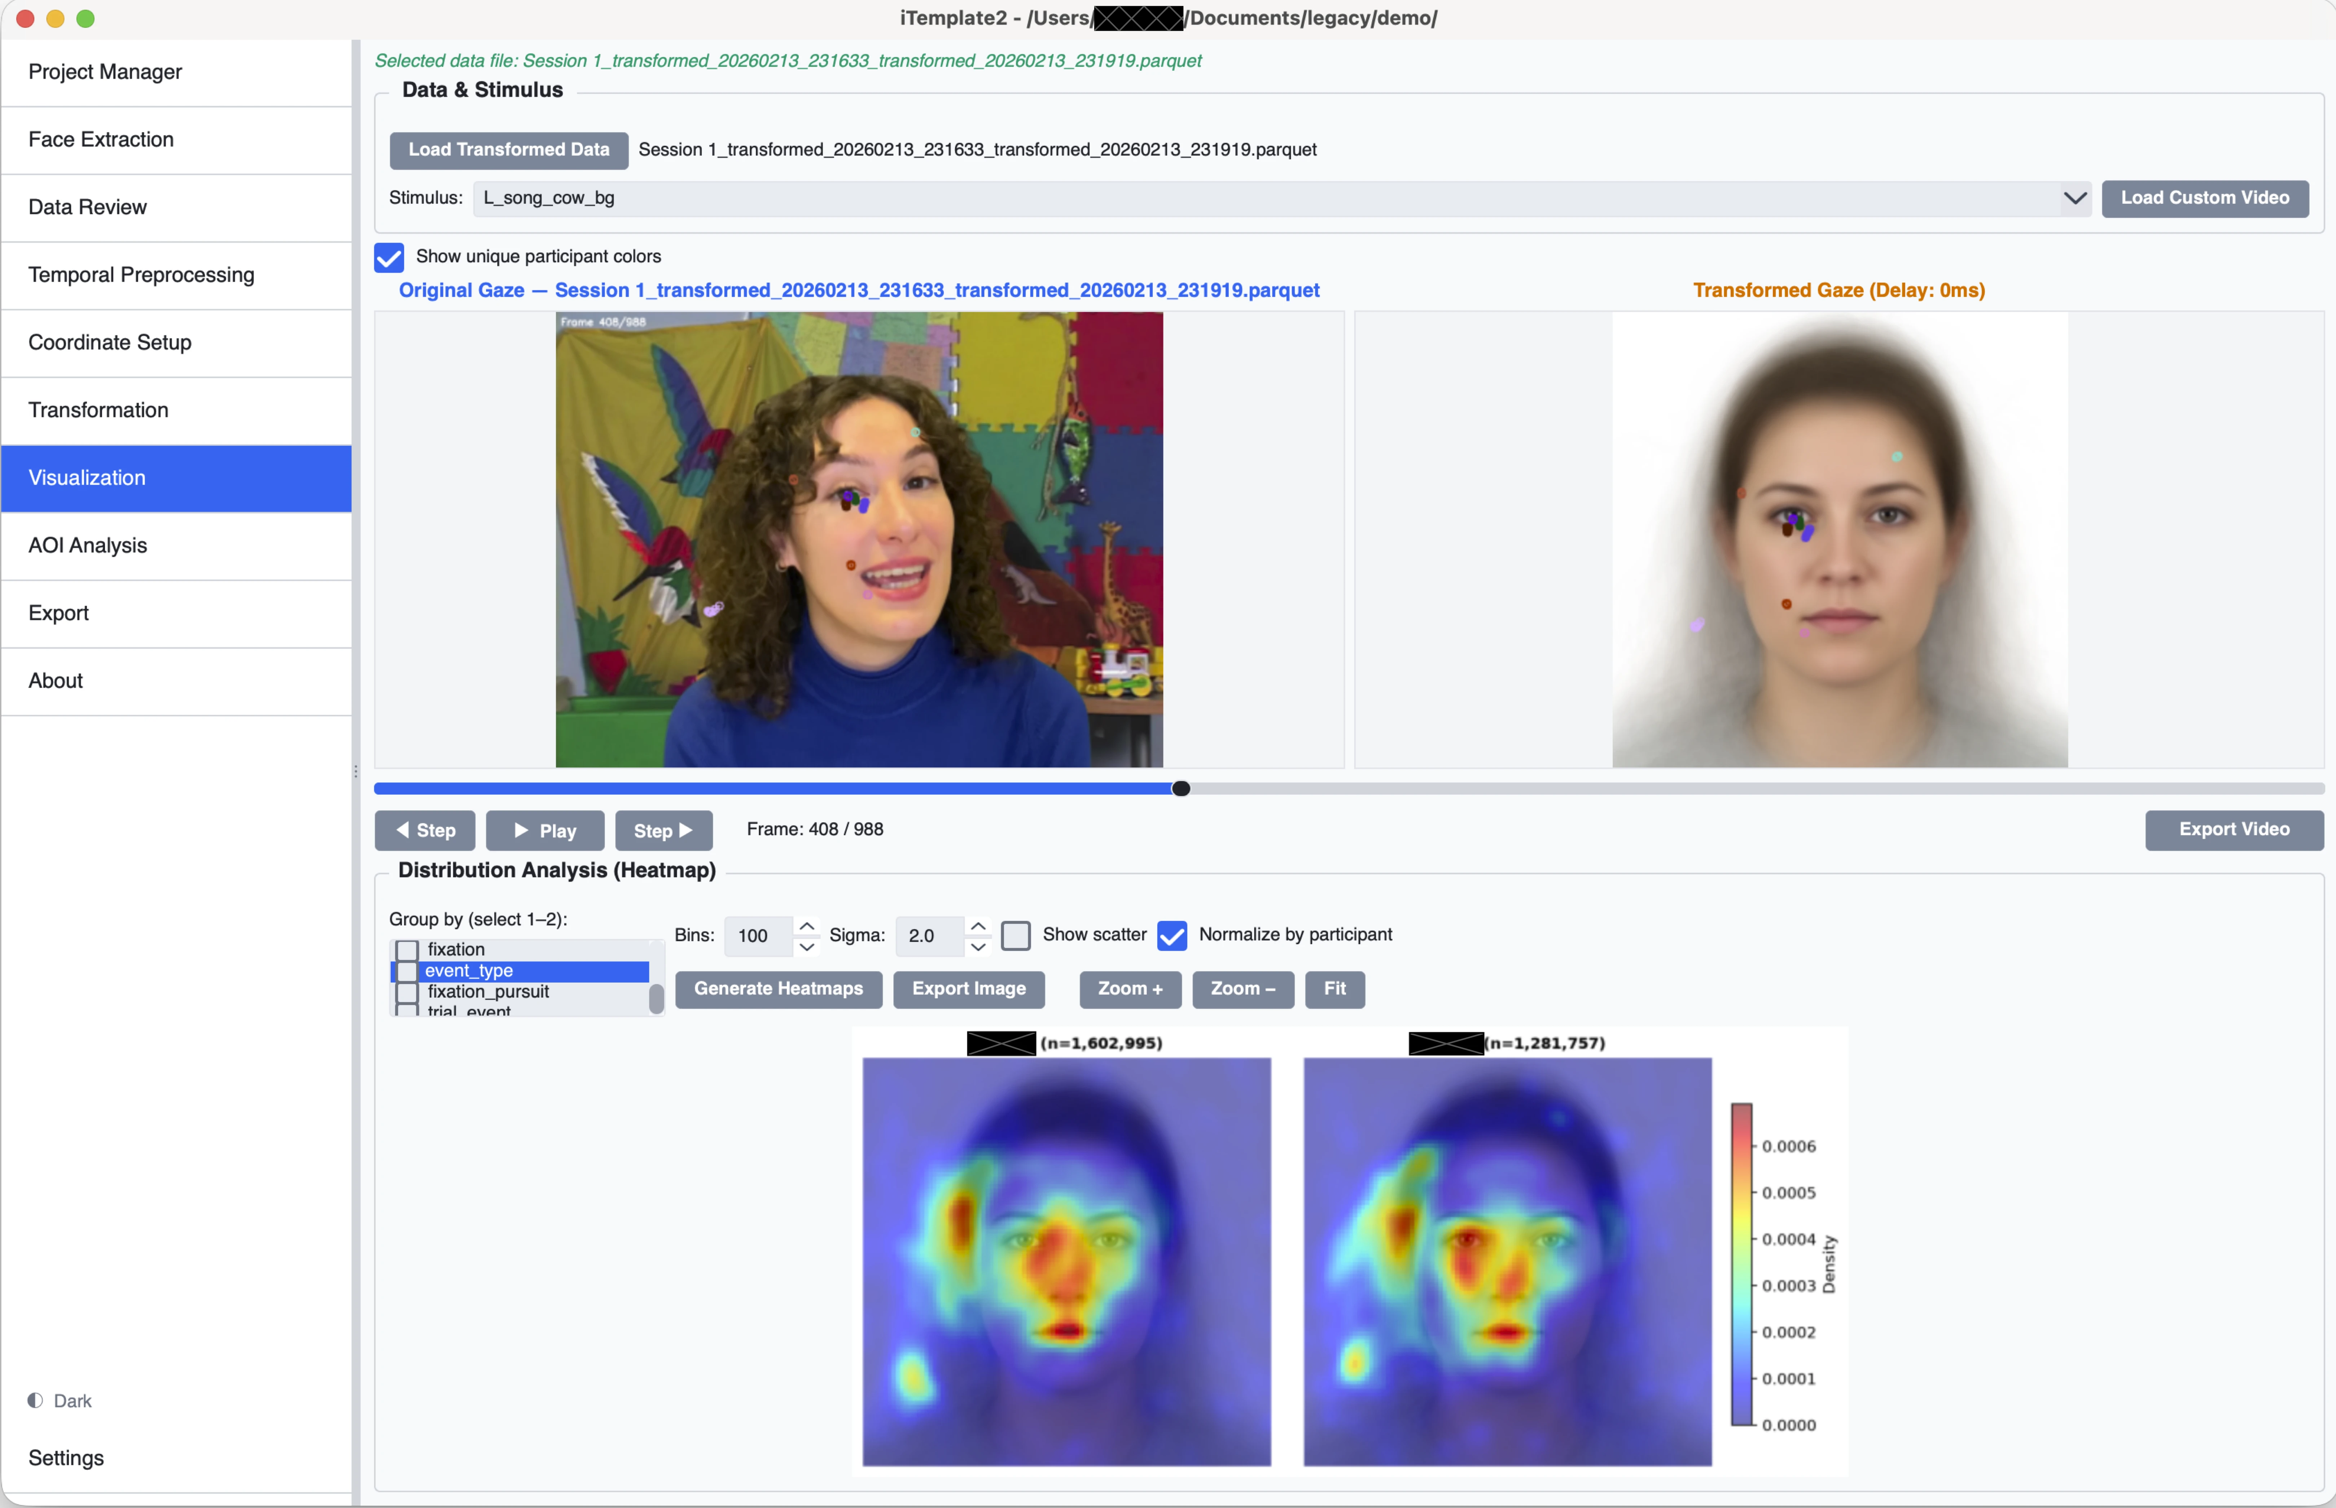Open Data Review in sidebar
The image size is (2336, 1508).
(176, 207)
